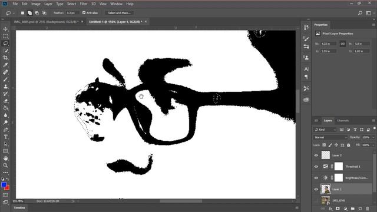Select the Move tool
The height and width of the screenshot is (212, 377).
[x=5, y=29]
